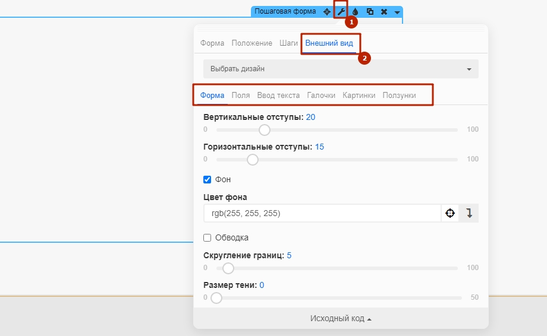Expand the block toolbar dropdown arrow
Image resolution: width=547 pixels, height=336 pixels.
tap(397, 12)
